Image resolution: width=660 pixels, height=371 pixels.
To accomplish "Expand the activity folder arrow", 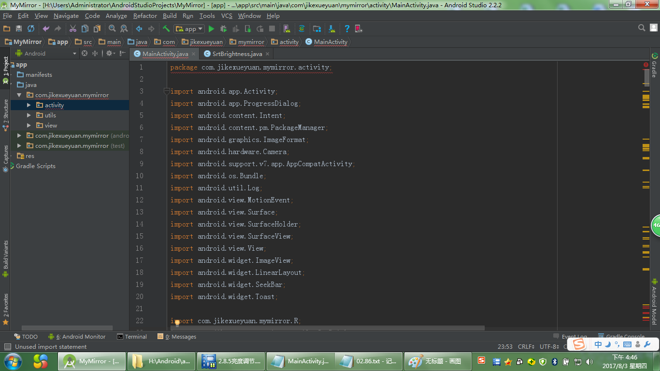I will pyautogui.click(x=29, y=105).
